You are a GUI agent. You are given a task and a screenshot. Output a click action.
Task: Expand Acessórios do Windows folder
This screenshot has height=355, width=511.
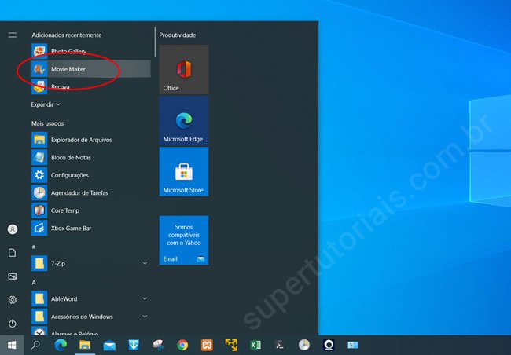145,317
